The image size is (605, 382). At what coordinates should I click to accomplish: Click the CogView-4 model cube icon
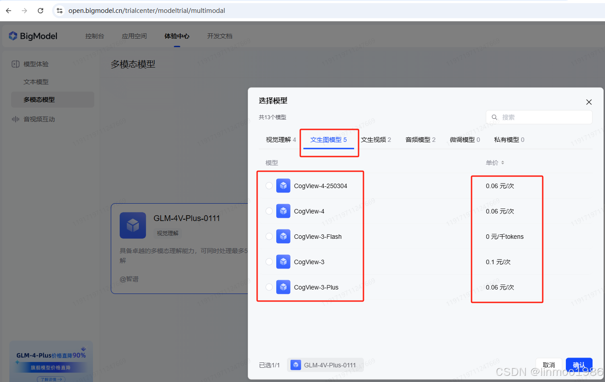click(x=283, y=211)
